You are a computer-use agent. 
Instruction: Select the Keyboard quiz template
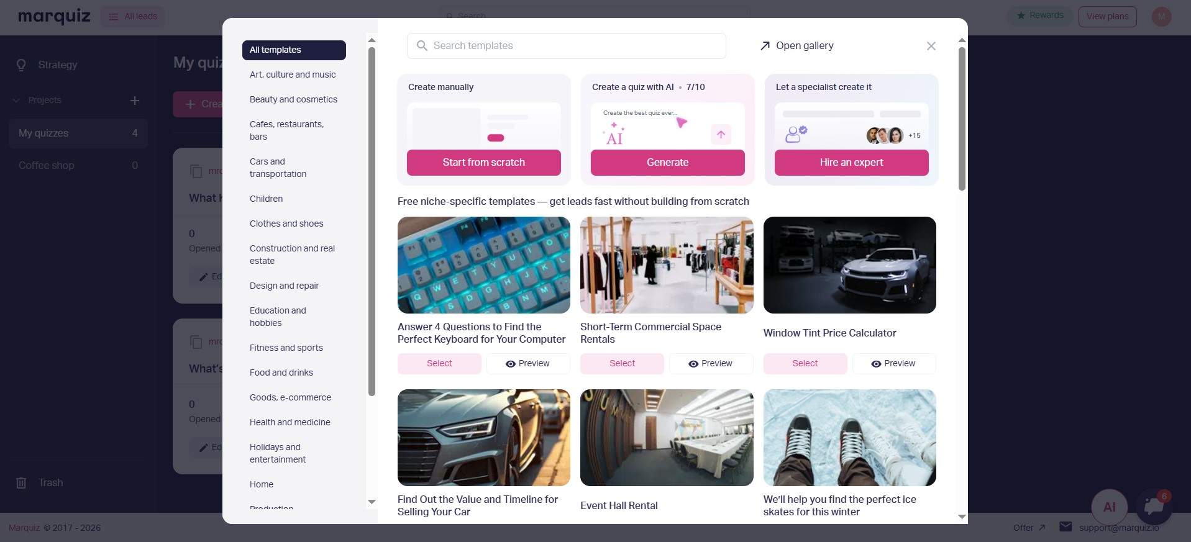[x=439, y=364]
